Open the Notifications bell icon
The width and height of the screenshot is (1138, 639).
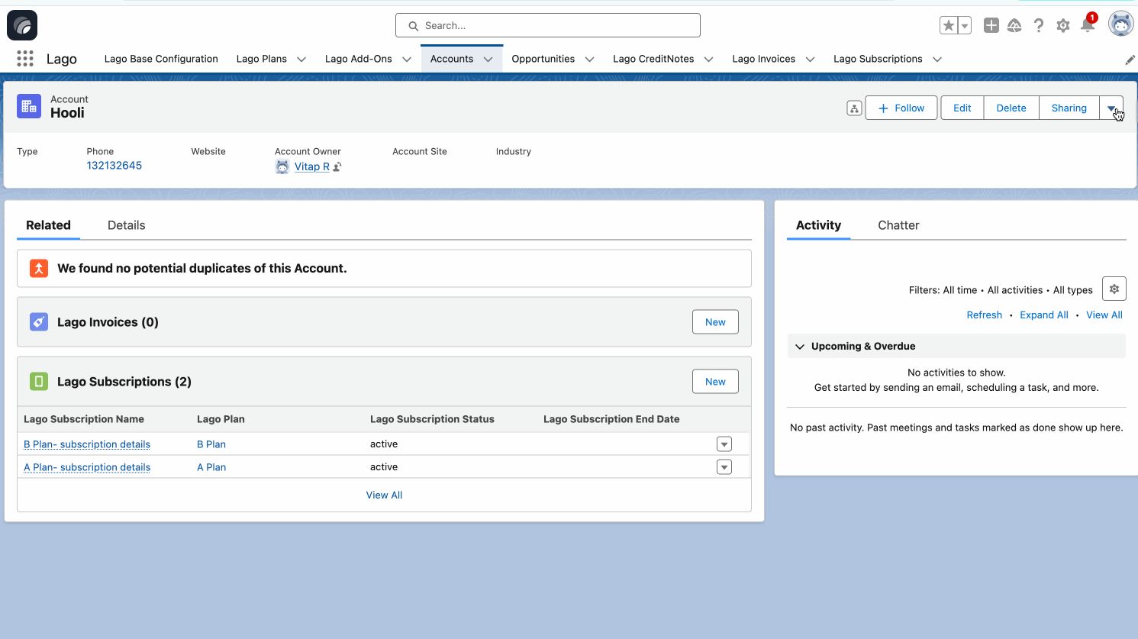(1088, 26)
